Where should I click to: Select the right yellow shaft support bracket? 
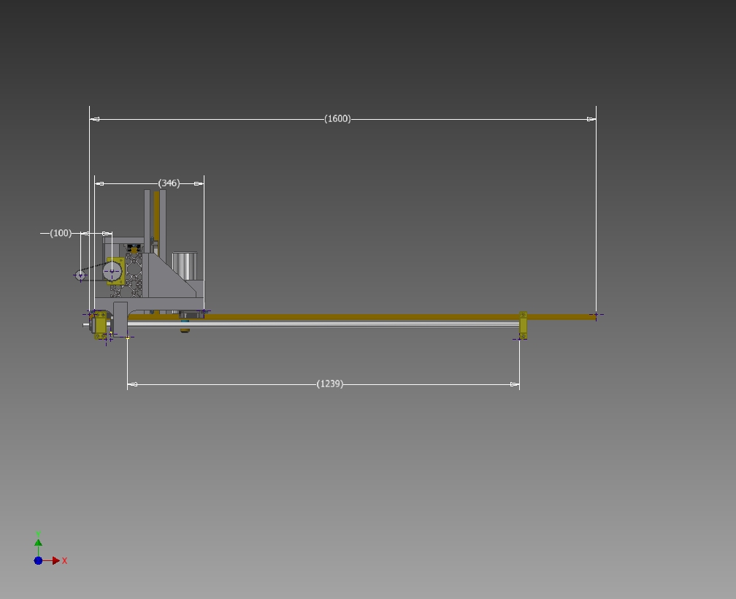pos(523,325)
